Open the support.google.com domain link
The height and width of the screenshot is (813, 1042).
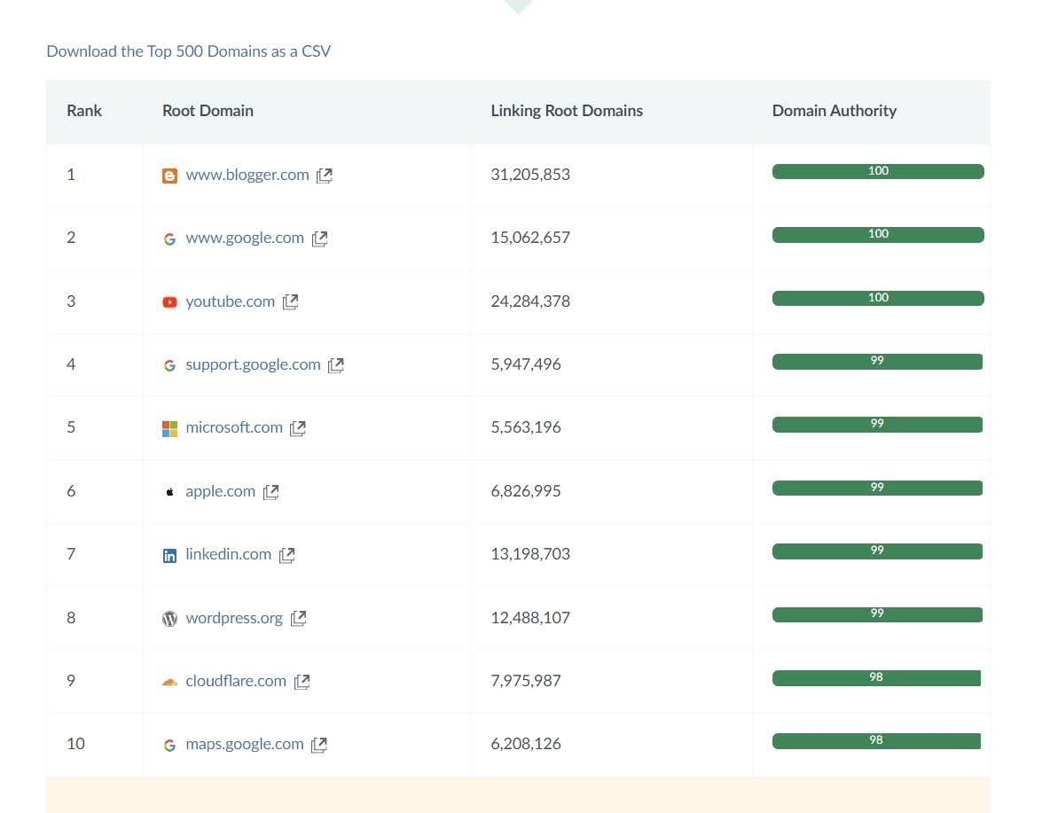pos(253,364)
